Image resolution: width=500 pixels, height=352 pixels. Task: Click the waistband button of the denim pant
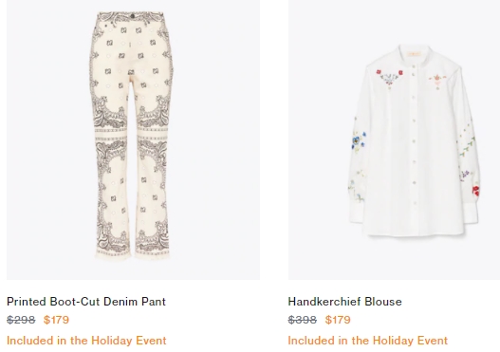click(x=132, y=16)
